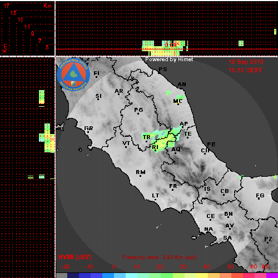Click the '17' km altitude label
The width and height of the screenshot is (278, 278).
(7, 6)
